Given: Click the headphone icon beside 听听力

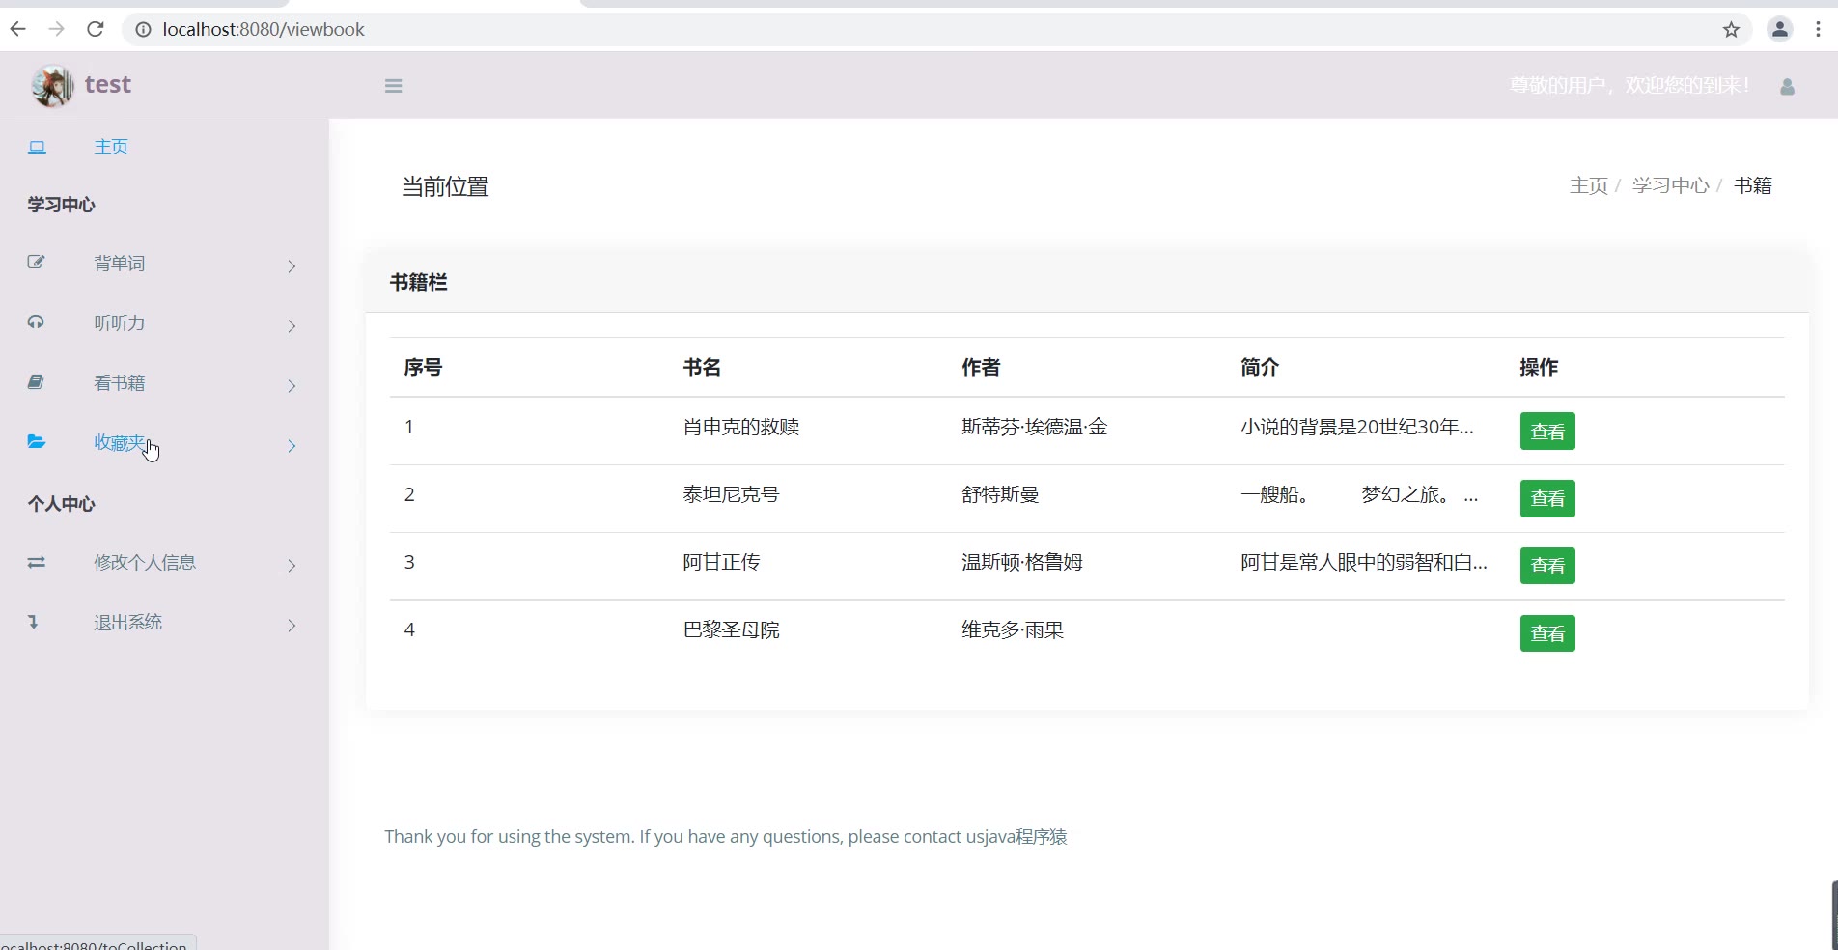Looking at the screenshot, I should click(x=36, y=322).
